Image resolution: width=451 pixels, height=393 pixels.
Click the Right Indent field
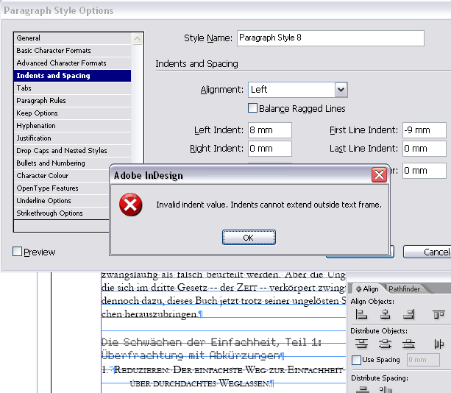point(270,149)
